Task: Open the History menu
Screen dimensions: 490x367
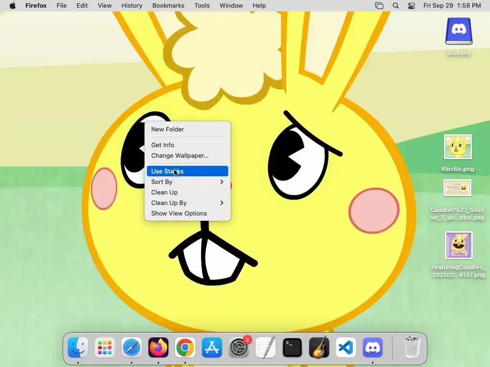Action: pyautogui.click(x=132, y=6)
